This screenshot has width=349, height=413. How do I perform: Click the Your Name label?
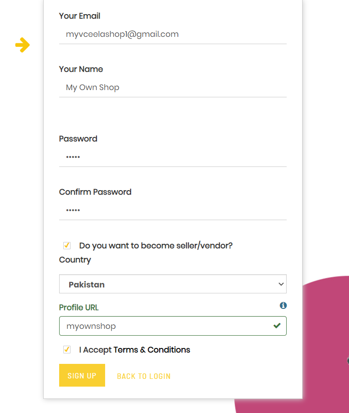point(81,69)
